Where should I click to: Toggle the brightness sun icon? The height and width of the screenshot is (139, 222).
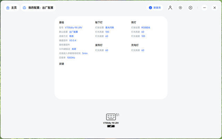(x=180, y=8)
